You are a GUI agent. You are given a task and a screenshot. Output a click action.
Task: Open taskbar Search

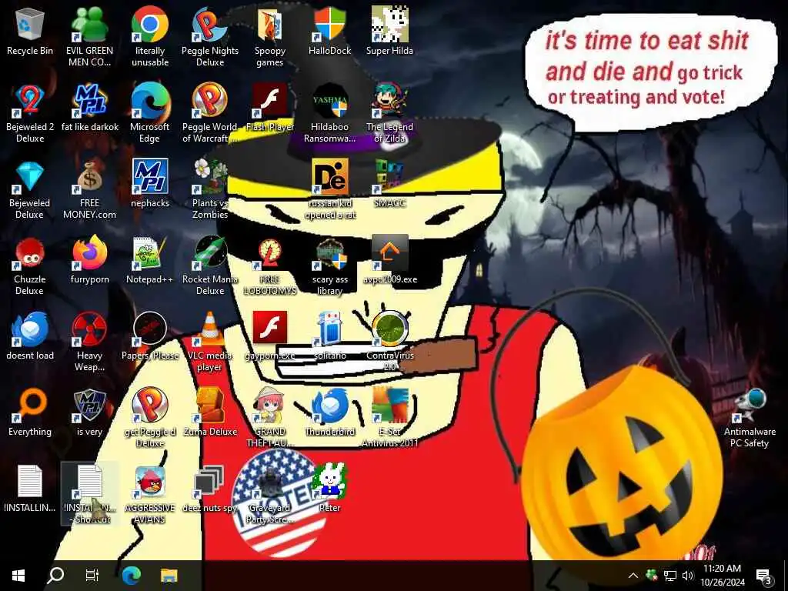click(x=55, y=576)
